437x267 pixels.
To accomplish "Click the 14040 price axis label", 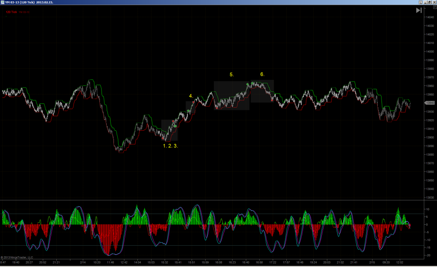I will (430, 17).
